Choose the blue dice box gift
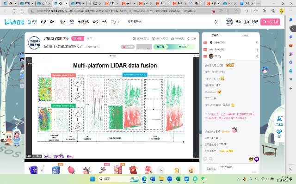 point(56,170)
